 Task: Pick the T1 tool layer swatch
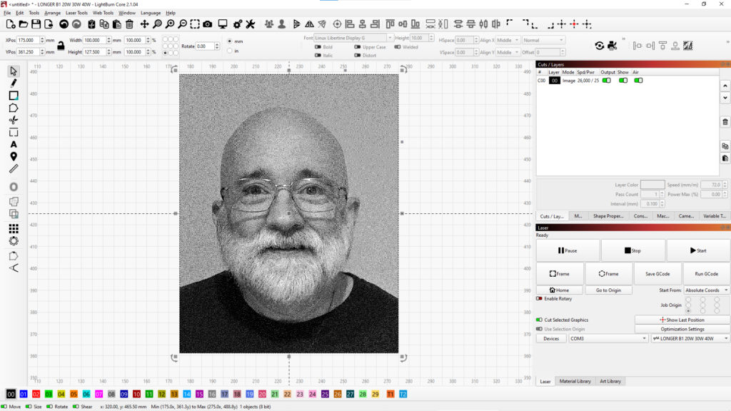coord(390,394)
